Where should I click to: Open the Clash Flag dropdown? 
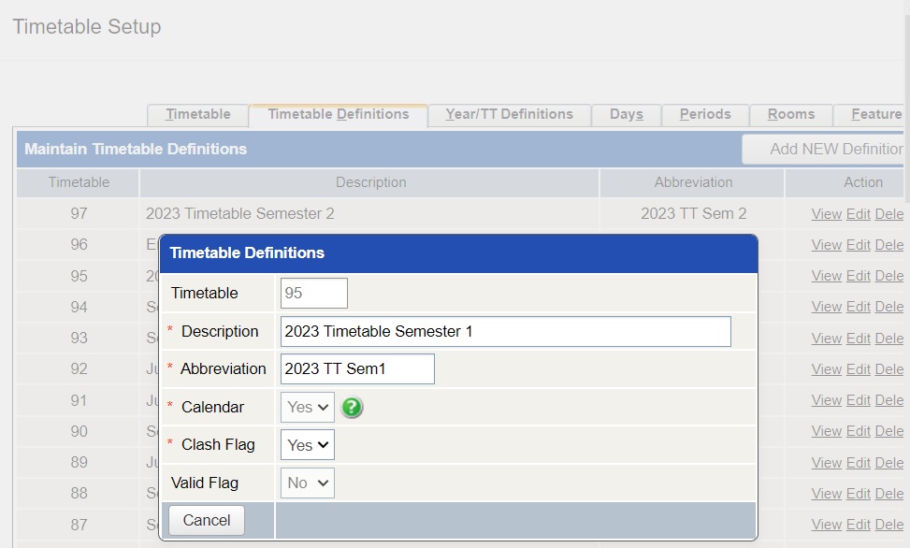pos(306,444)
